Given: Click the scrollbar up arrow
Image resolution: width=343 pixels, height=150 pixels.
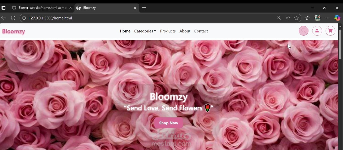Looking at the screenshot, I should click(340, 26).
